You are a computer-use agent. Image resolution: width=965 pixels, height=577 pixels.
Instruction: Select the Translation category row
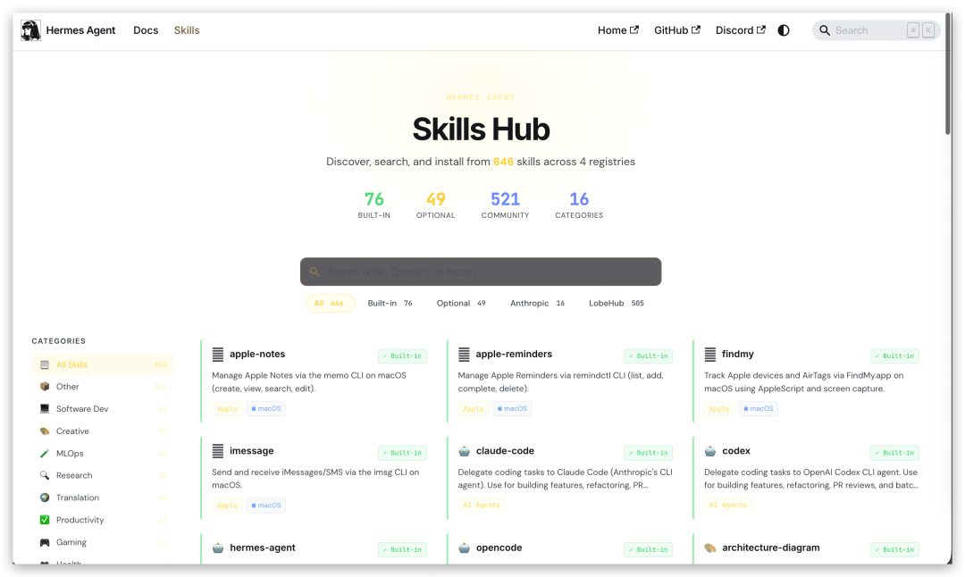(102, 498)
